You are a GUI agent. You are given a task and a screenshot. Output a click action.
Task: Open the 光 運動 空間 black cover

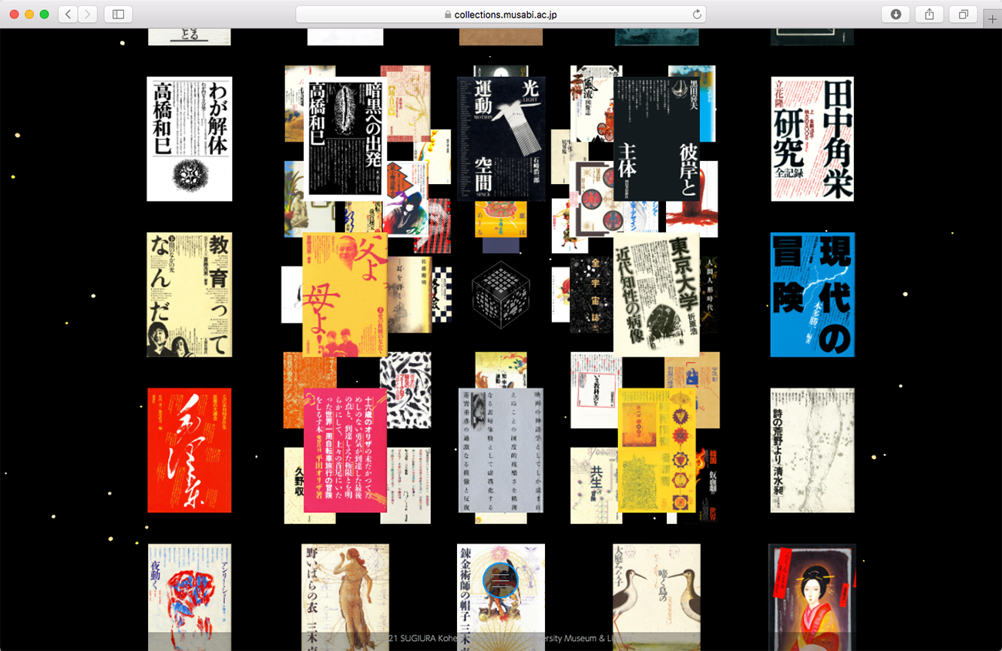pyautogui.click(x=501, y=139)
